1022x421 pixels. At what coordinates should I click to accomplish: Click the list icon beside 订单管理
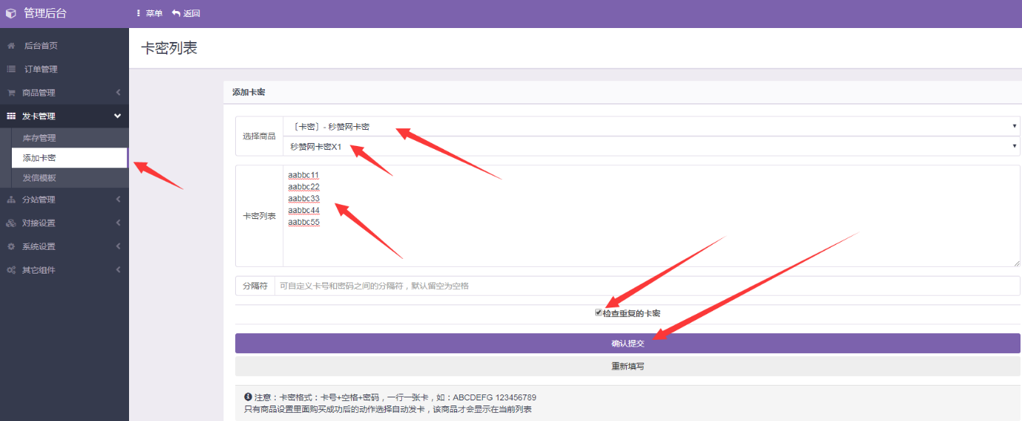click(11, 69)
